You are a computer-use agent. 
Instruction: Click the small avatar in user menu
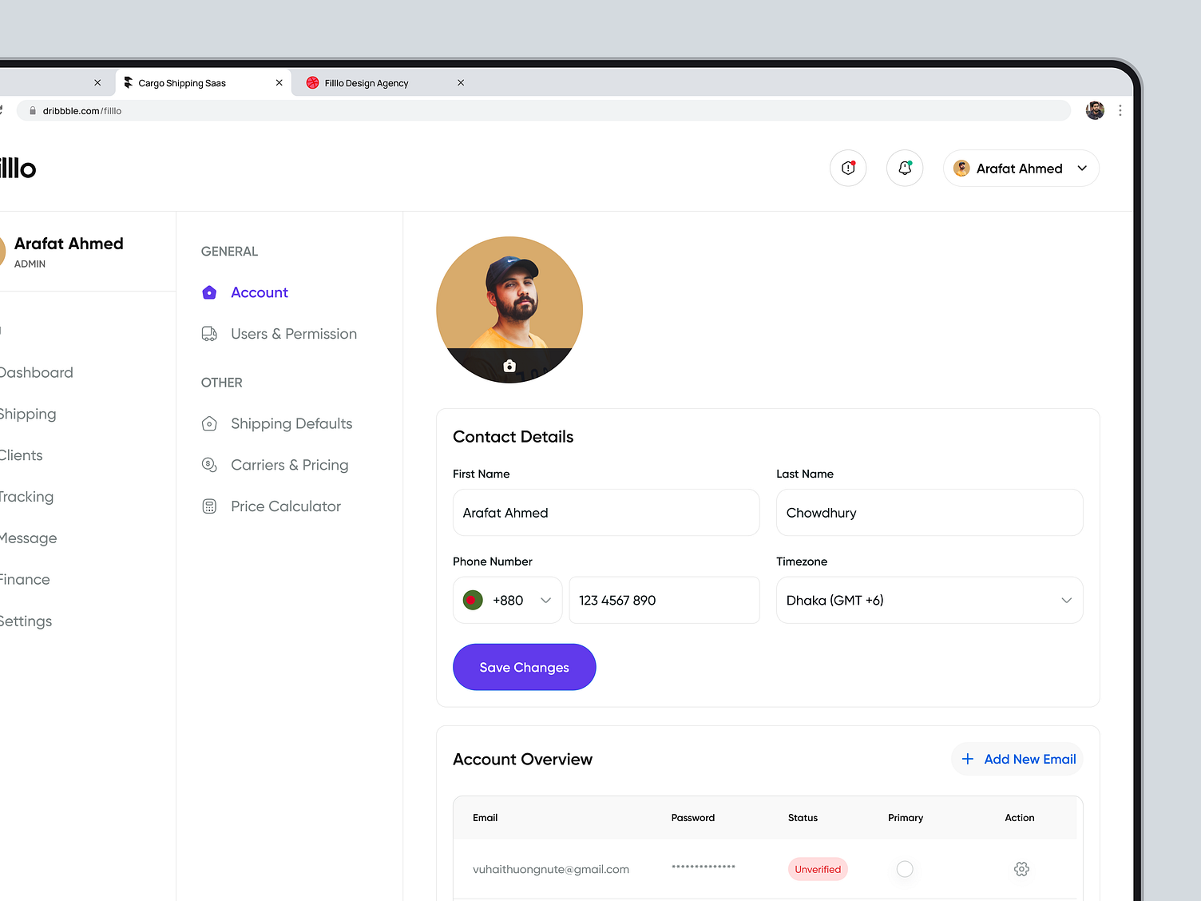pyautogui.click(x=961, y=169)
